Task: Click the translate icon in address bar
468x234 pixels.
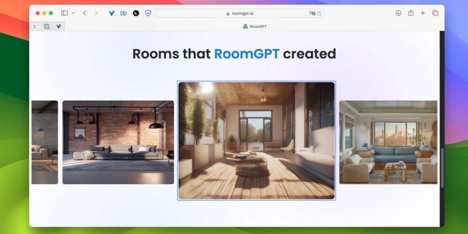Action: pyautogui.click(x=312, y=13)
